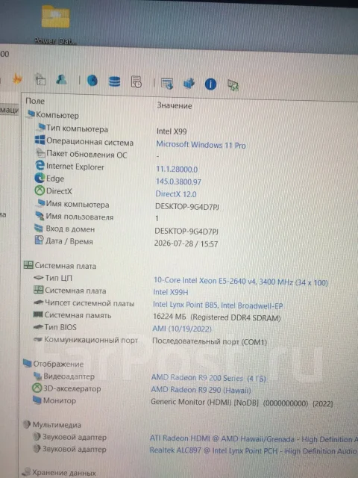
Task: Click the Xbox icon beside 3D-акселератор
Action: point(37,388)
